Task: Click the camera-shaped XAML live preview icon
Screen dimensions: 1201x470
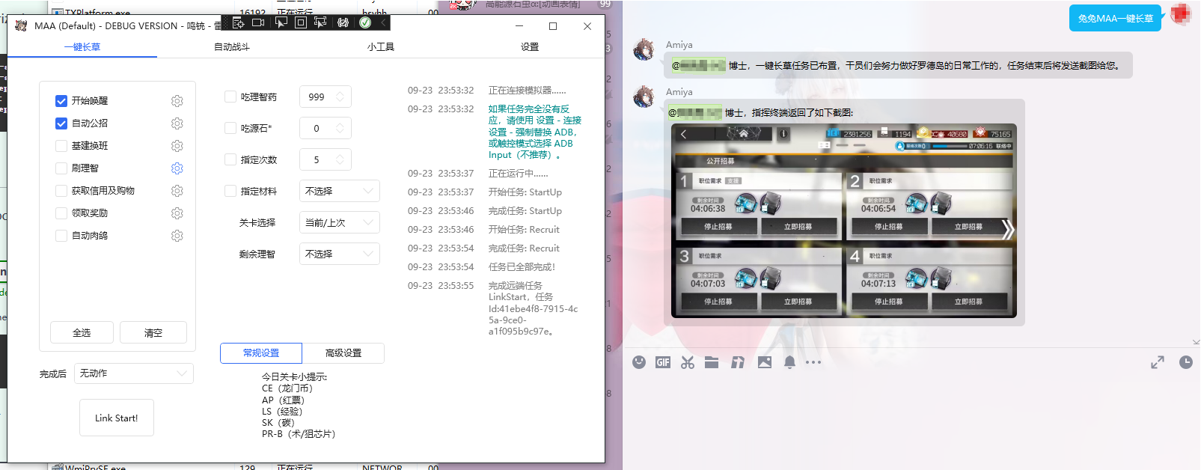Action: [259, 22]
